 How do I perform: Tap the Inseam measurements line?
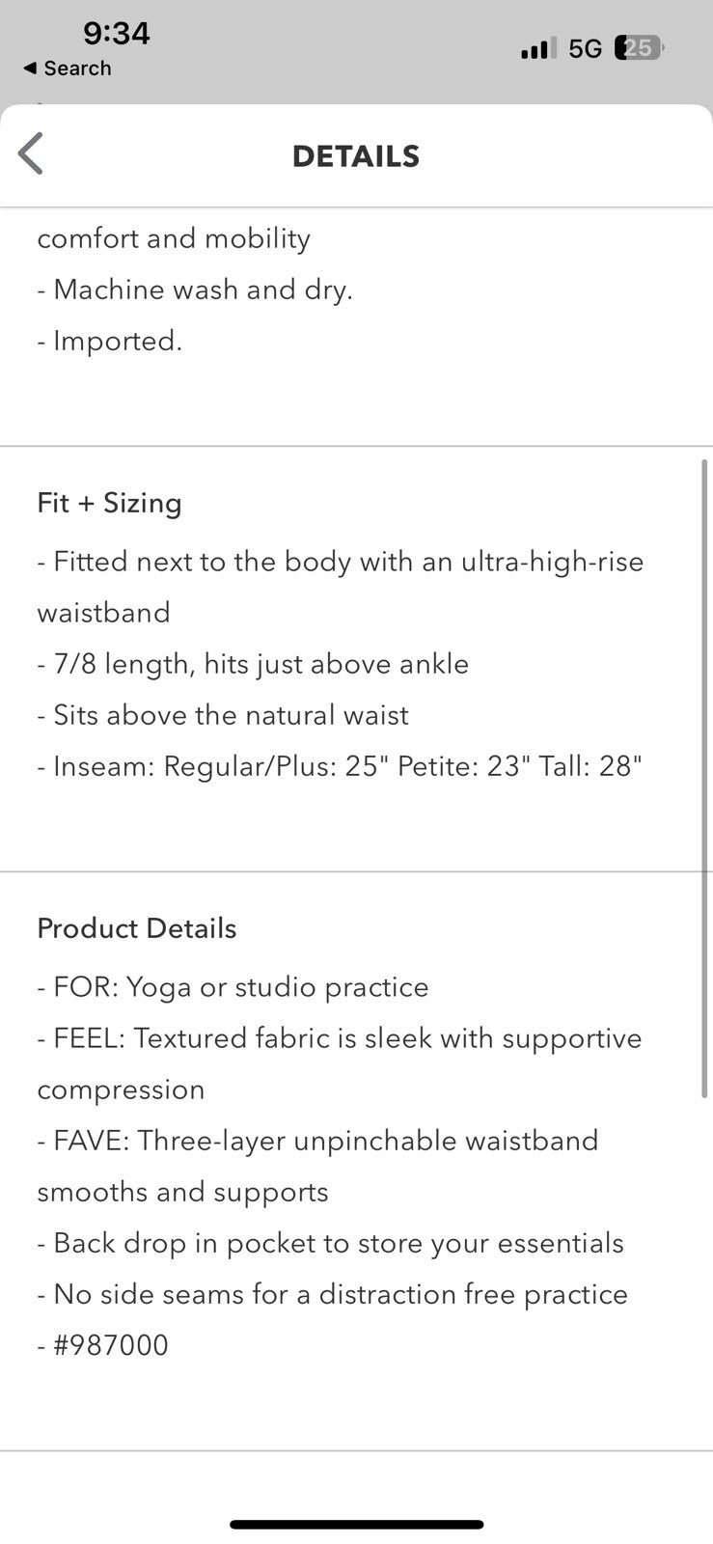[340, 766]
